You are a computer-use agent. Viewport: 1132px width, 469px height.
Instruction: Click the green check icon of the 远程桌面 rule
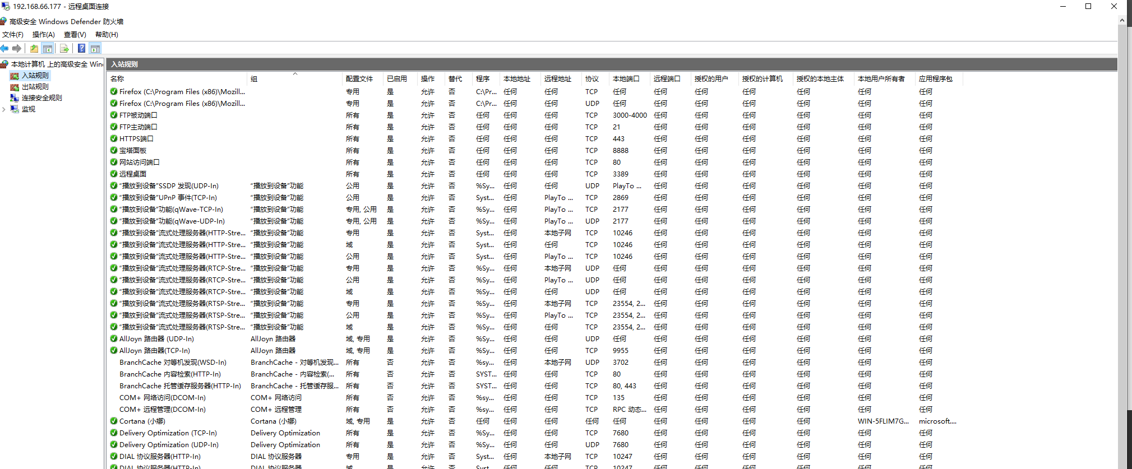pyautogui.click(x=114, y=174)
